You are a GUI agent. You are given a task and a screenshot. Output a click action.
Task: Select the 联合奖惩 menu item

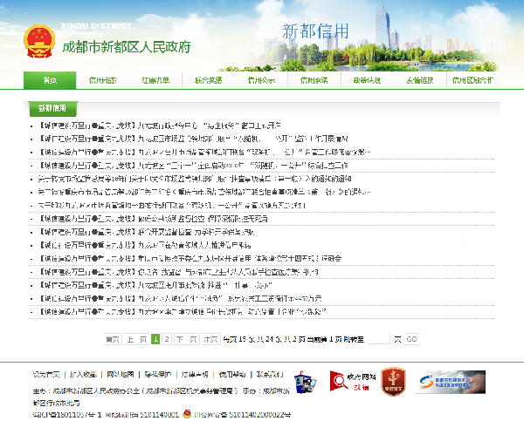[209, 80]
